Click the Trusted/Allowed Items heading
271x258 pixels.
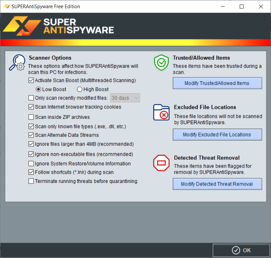pos(201,57)
